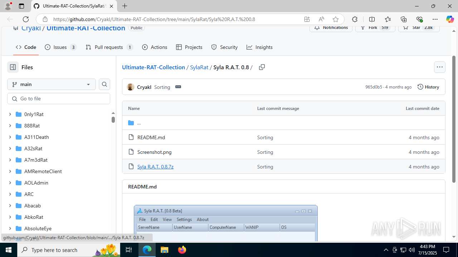Open the volume icon in system tray

412,250
